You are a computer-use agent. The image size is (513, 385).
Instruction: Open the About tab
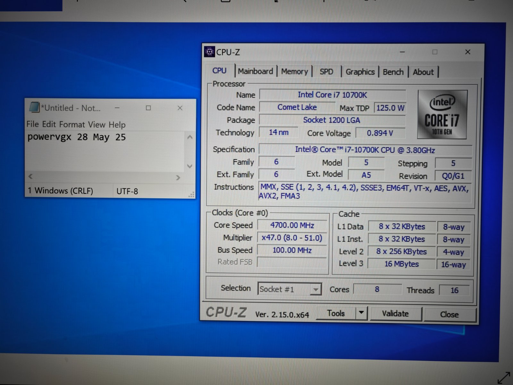[x=423, y=72]
